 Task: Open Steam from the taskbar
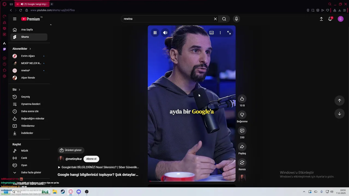coord(63,192)
